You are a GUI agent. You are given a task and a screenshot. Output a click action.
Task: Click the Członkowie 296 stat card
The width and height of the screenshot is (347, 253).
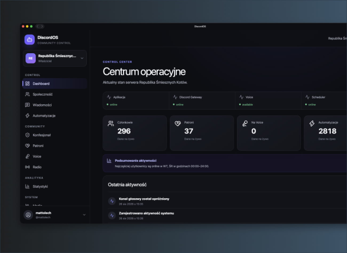click(x=135, y=133)
